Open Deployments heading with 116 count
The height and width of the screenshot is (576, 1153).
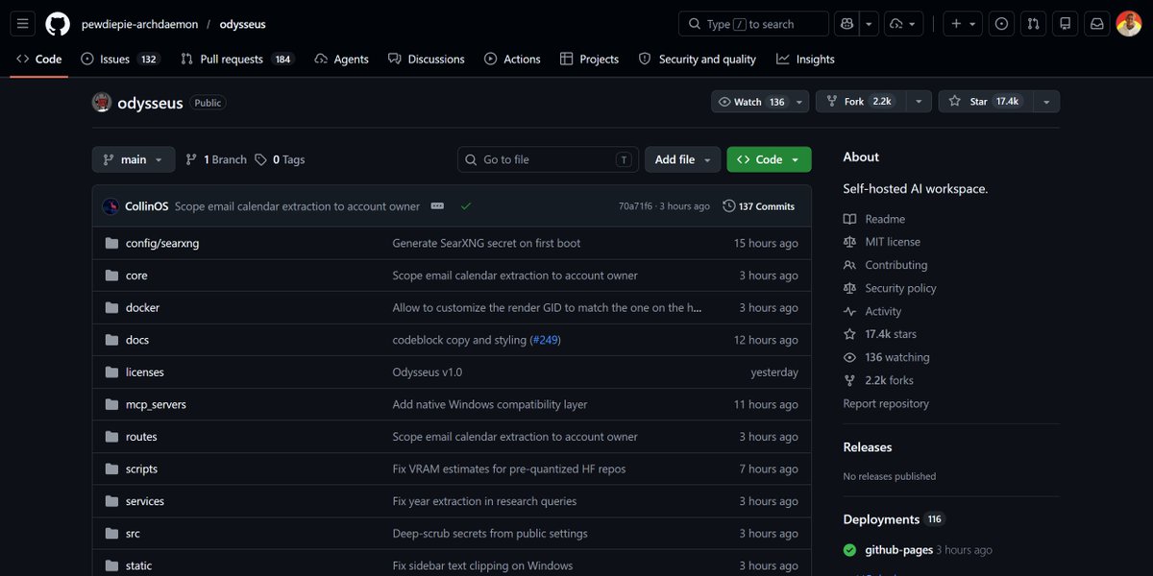894,519
